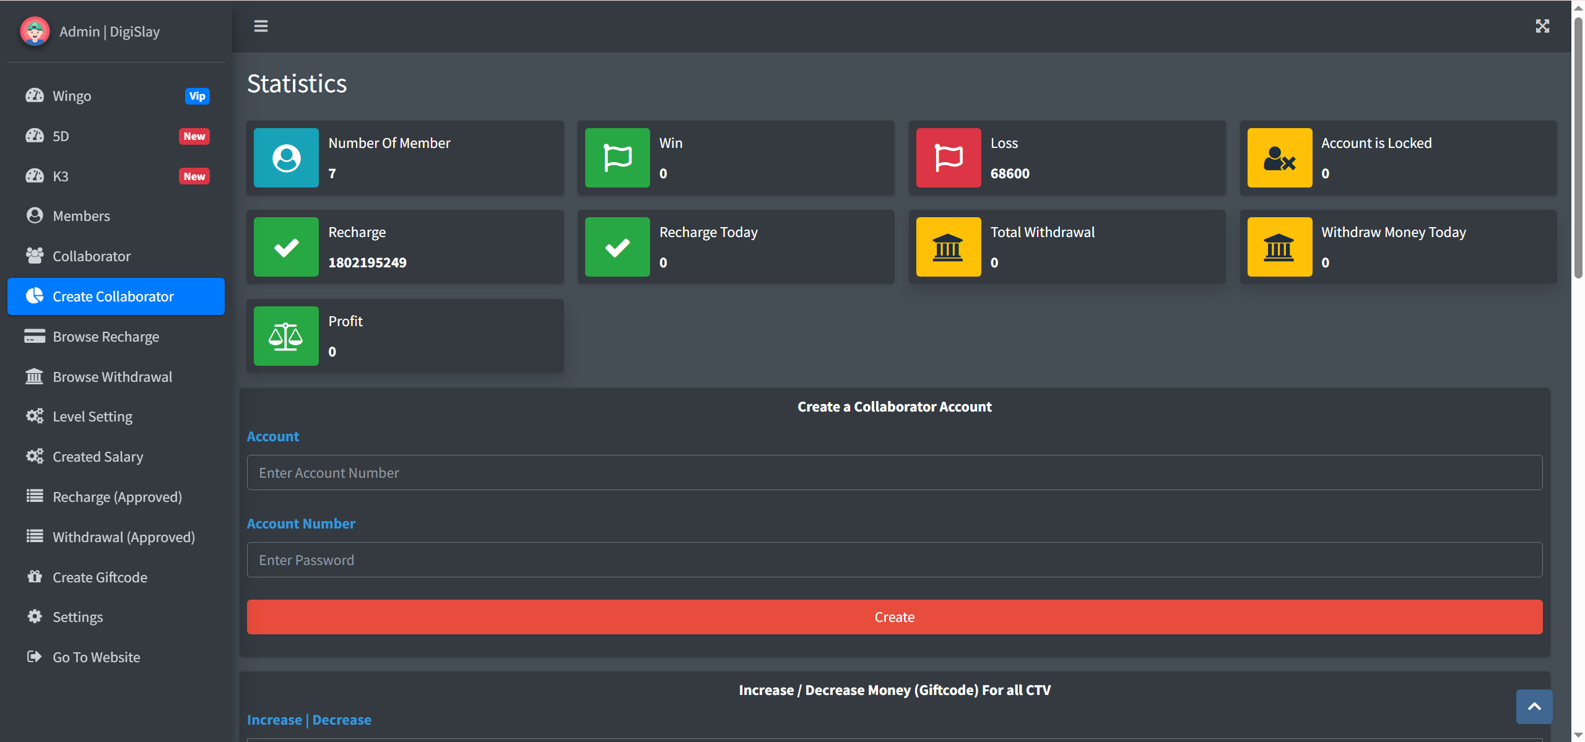Click the green Win flag icon
Screen dimensions: 1585x742
(x=617, y=158)
